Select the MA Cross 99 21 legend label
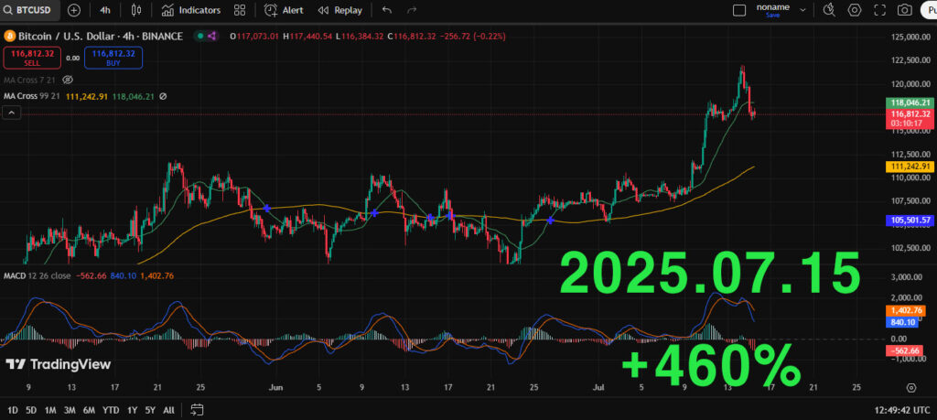This screenshot has width=937, height=420. pos(33,96)
